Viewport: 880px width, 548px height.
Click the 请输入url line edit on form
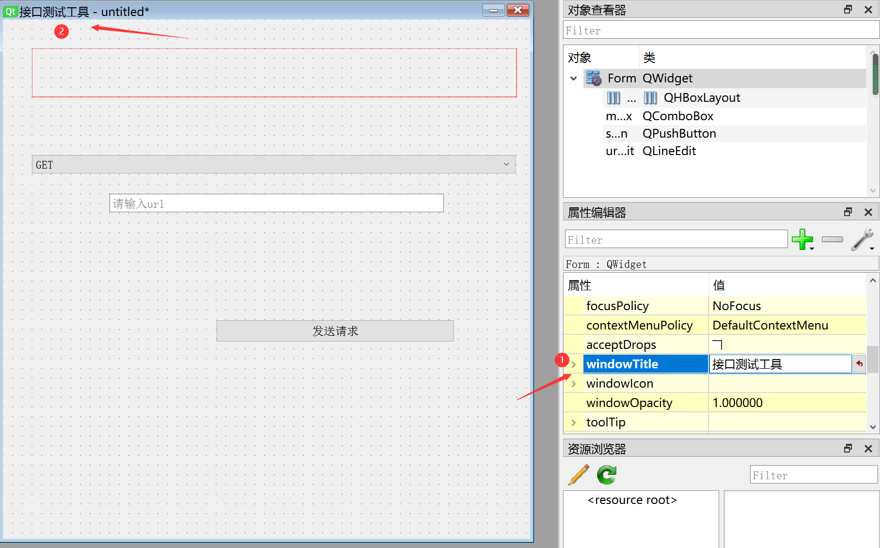(276, 204)
